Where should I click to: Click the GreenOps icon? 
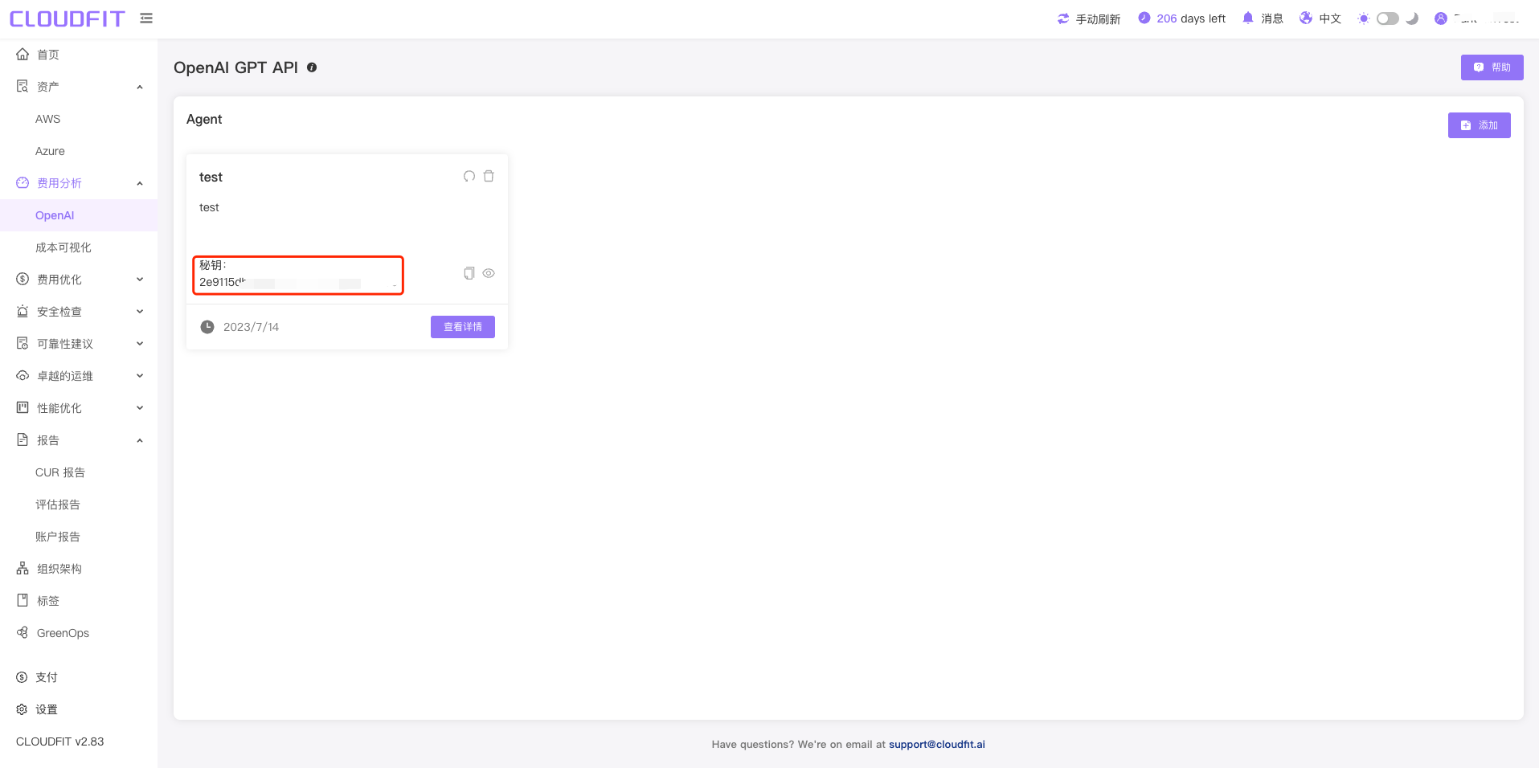pos(23,633)
